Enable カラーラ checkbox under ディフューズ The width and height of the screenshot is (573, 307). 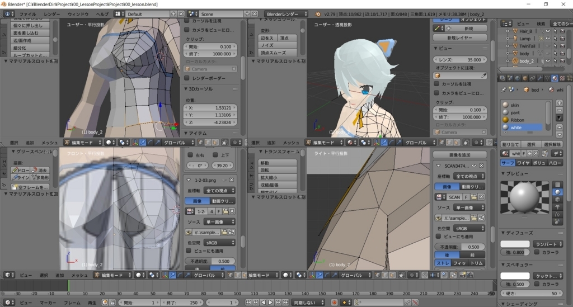(x=537, y=252)
